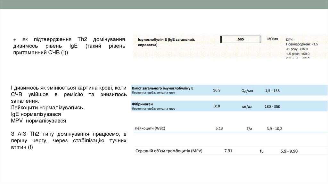Image resolution: width=328 pixels, height=184 pixels.
Task: Click the line 'MPV нормалізувався'
Action: (x=38, y=121)
